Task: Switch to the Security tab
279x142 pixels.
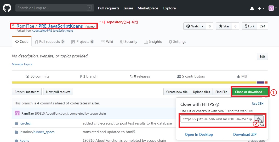Action: pyautogui.click(x=128, y=42)
